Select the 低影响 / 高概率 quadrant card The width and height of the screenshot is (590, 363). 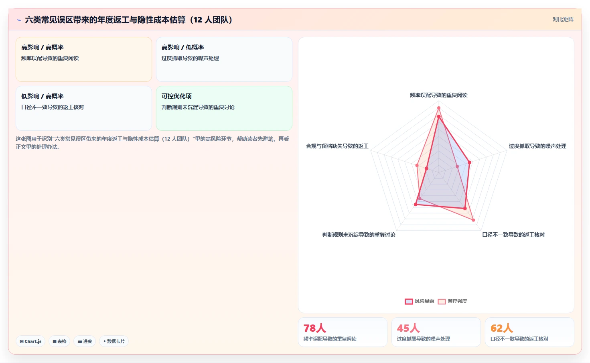click(84, 108)
